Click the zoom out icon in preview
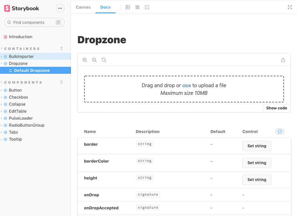 tap(94, 60)
